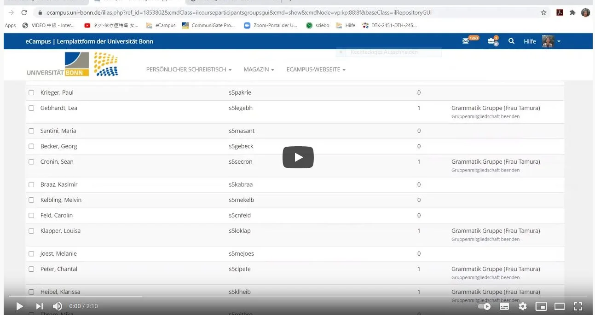The width and height of the screenshot is (595, 315).
Task: Open the mail envelope notifications icon
Action: (x=466, y=41)
